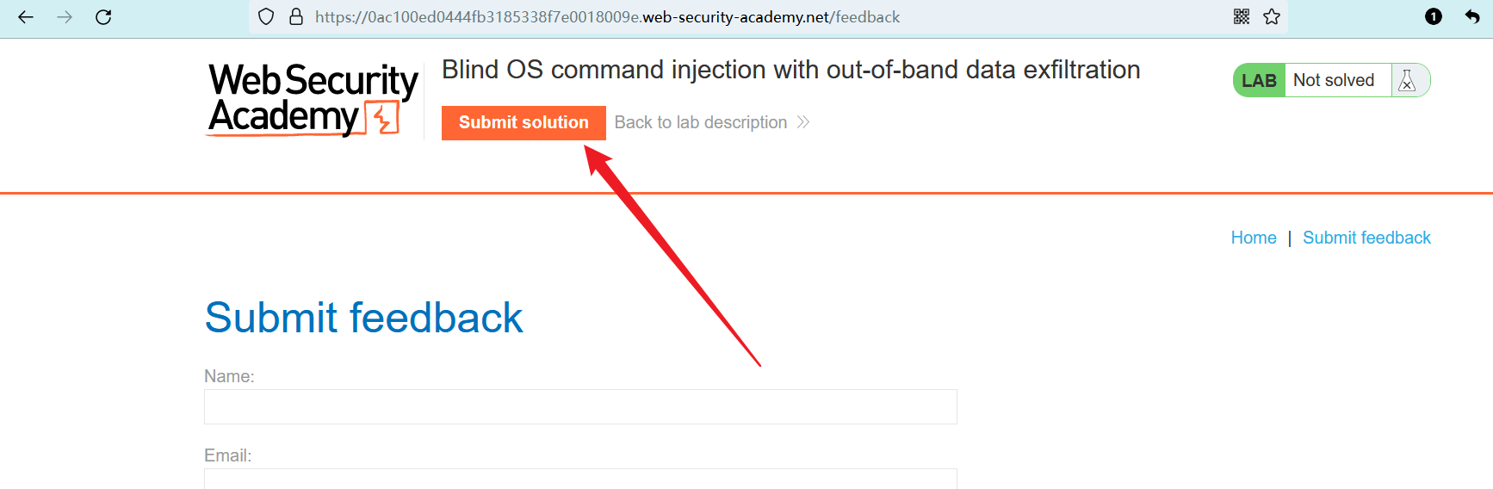The height and width of the screenshot is (489, 1493).
Task: Click the undo arrow icon at top right
Action: click(x=1471, y=17)
